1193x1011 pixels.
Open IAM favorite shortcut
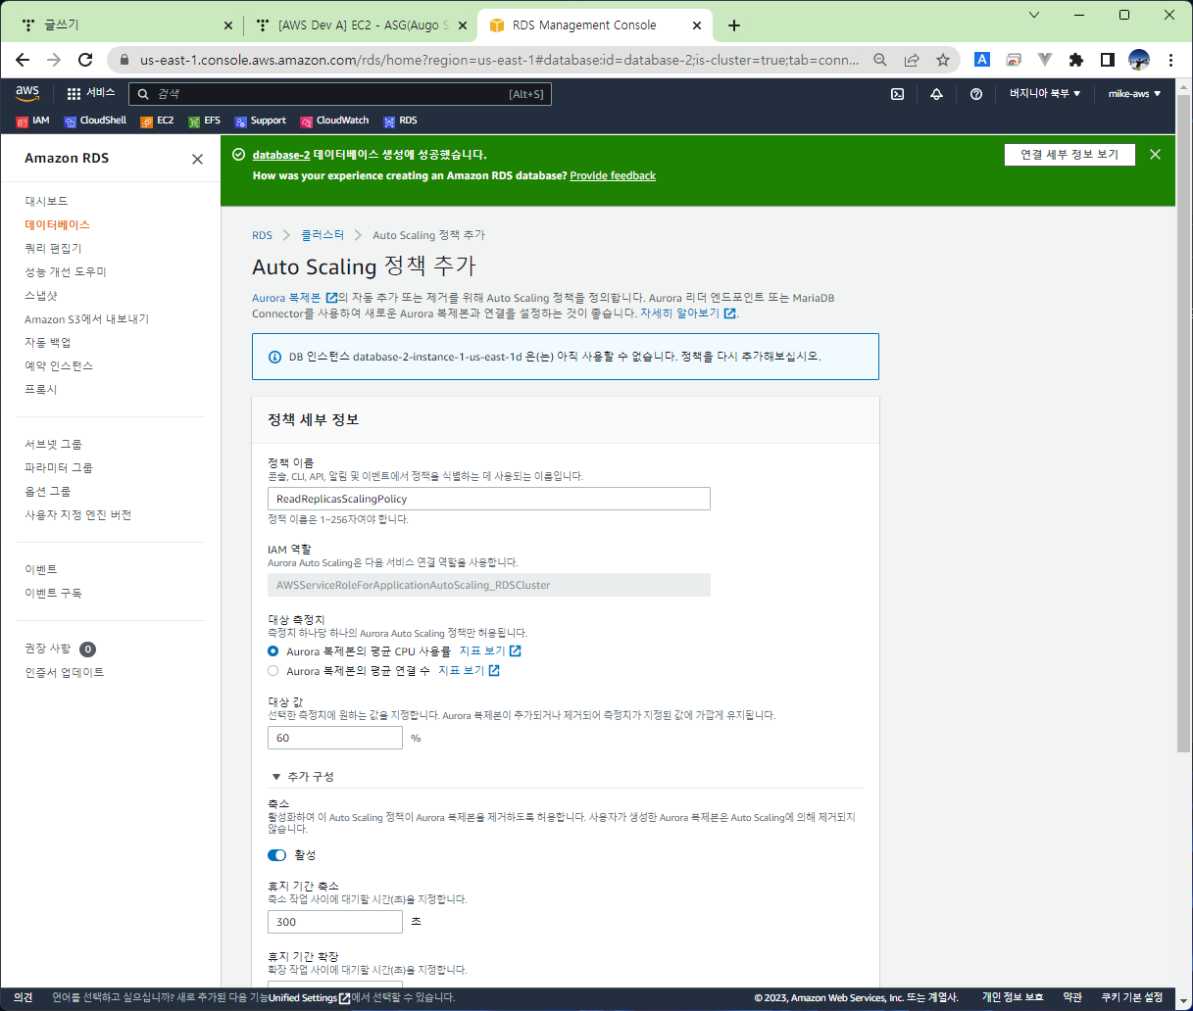coord(32,120)
